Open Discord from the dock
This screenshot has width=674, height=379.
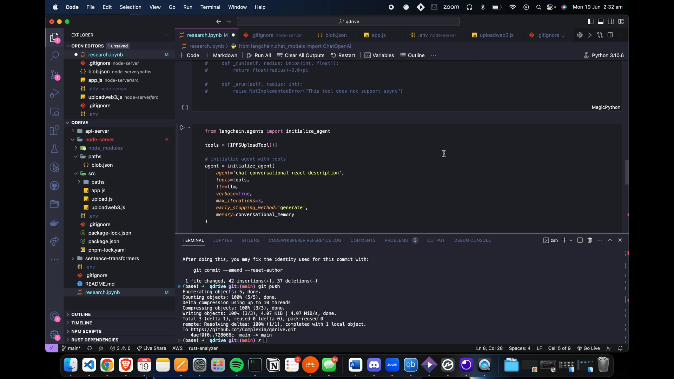[x=374, y=365]
